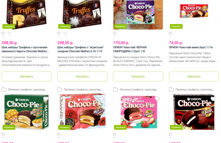The image size is (221, 143).
Task: Click photo icon under Choco-Pie mini product
Action: 171,33
